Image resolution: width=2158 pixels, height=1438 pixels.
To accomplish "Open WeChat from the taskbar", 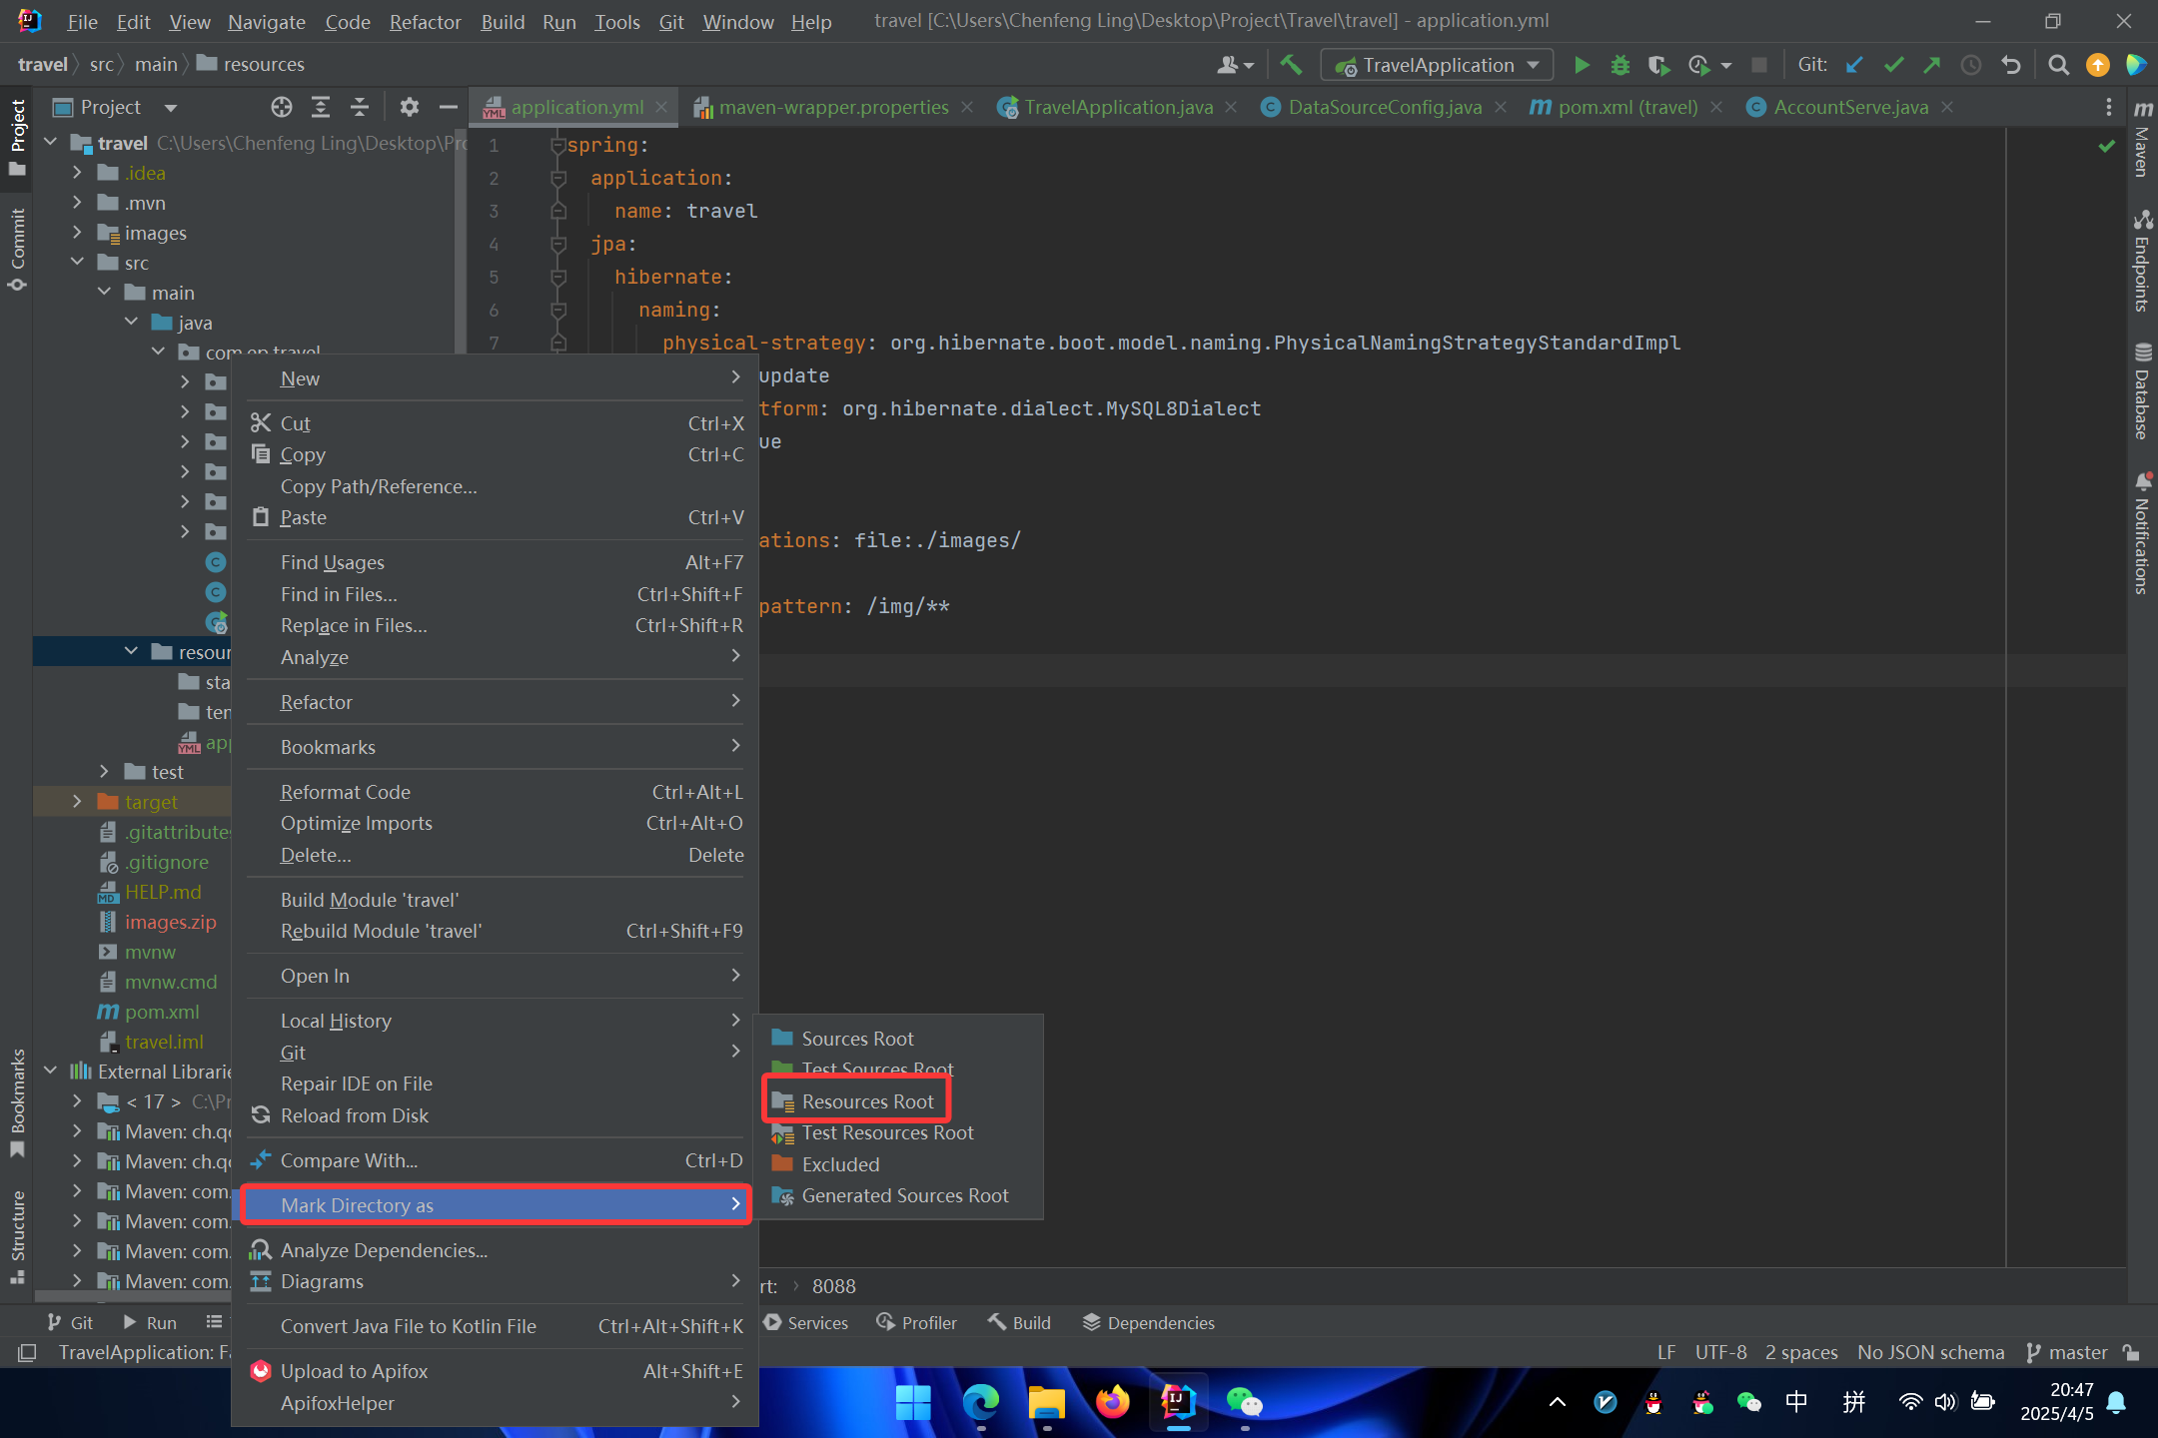I will click(1244, 1402).
